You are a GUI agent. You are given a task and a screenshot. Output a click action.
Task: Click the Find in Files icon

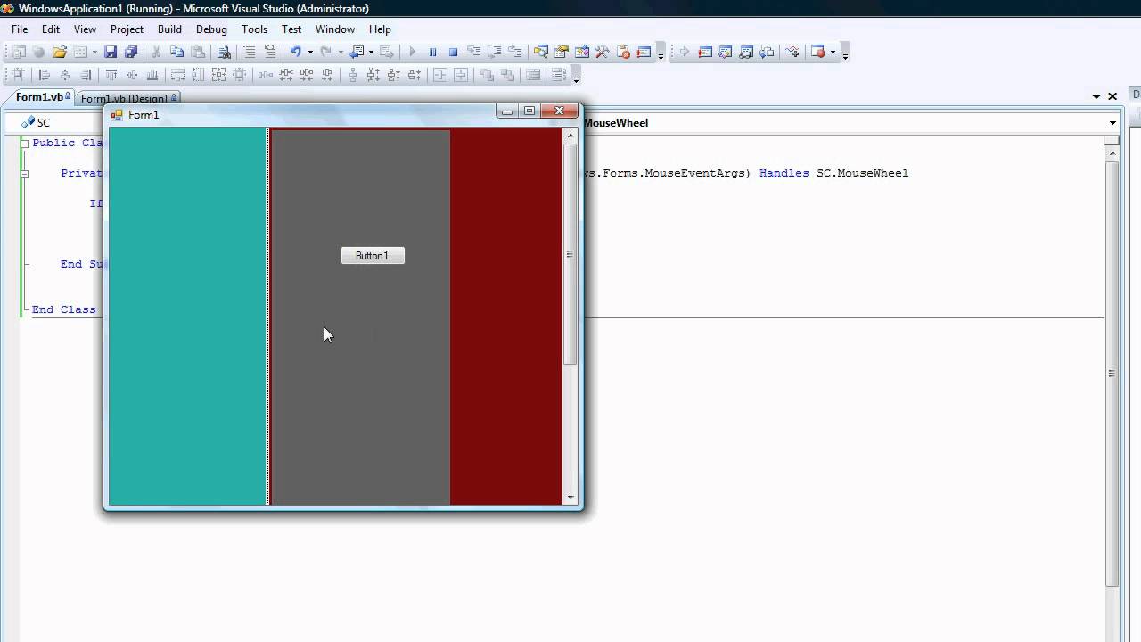click(224, 53)
